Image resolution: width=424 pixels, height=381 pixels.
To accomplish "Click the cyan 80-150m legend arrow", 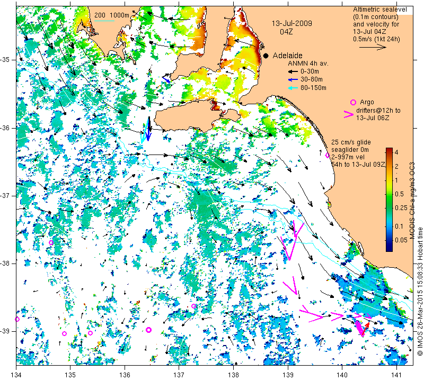I will [293, 88].
